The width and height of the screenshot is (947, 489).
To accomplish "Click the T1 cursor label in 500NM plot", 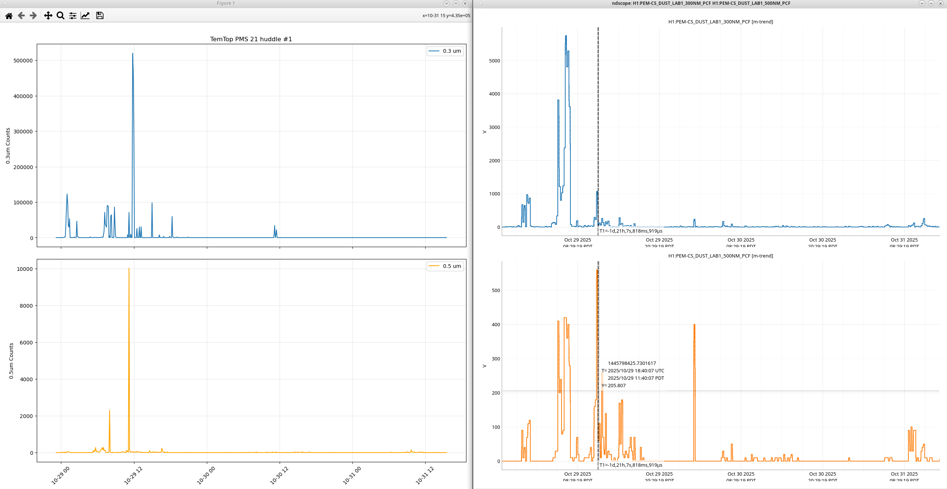I will click(x=631, y=465).
